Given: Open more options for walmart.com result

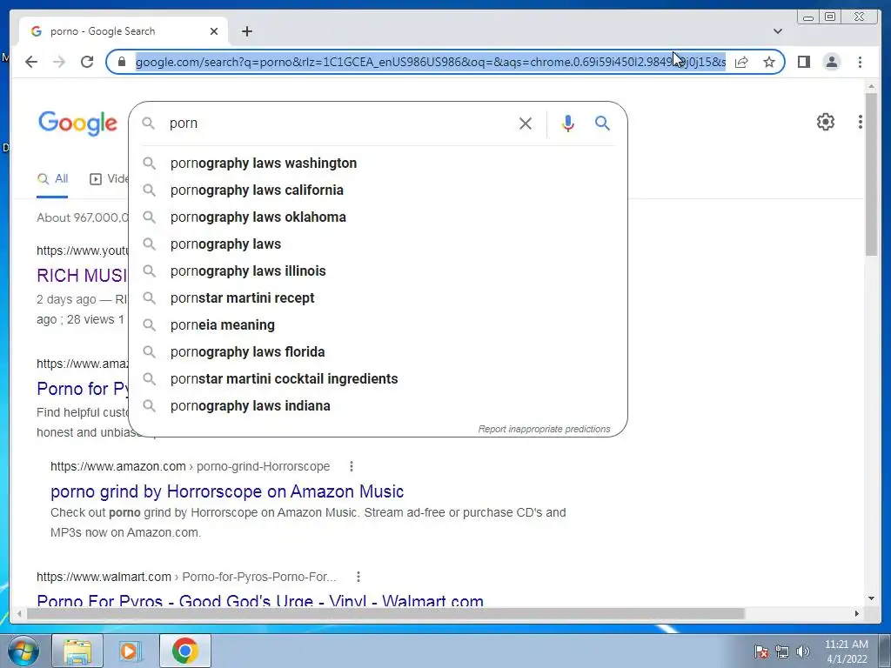Looking at the screenshot, I should (x=358, y=577).
